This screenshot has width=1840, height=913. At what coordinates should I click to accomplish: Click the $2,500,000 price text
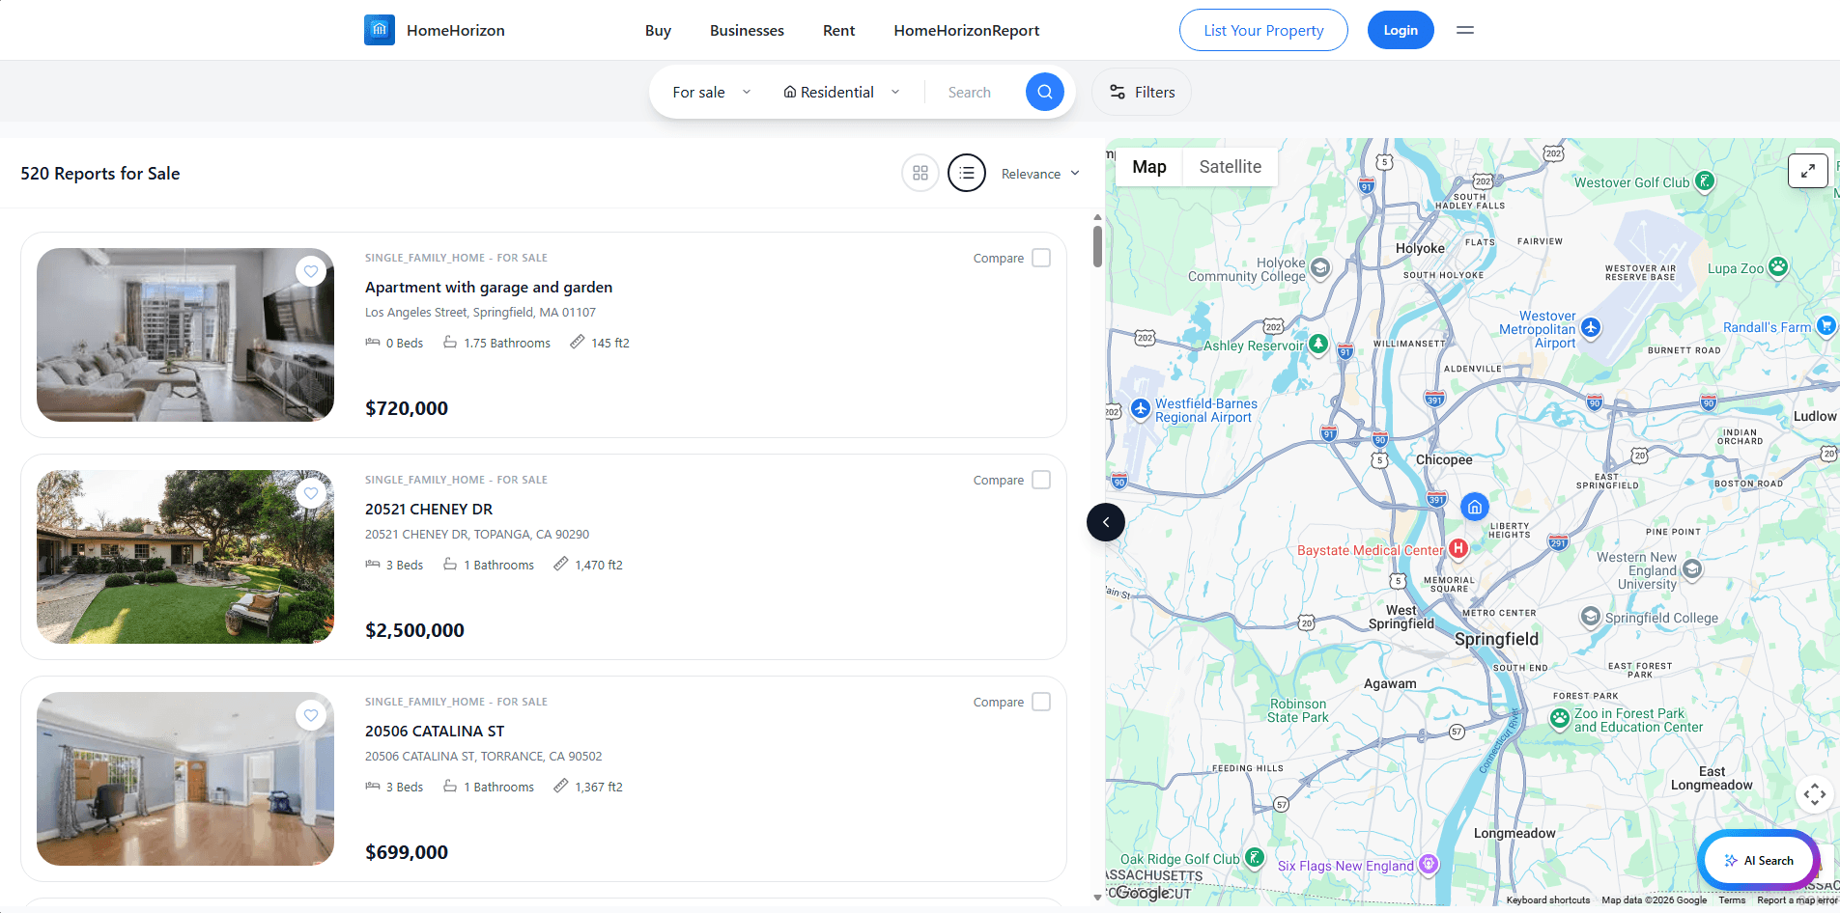(414, 630)
